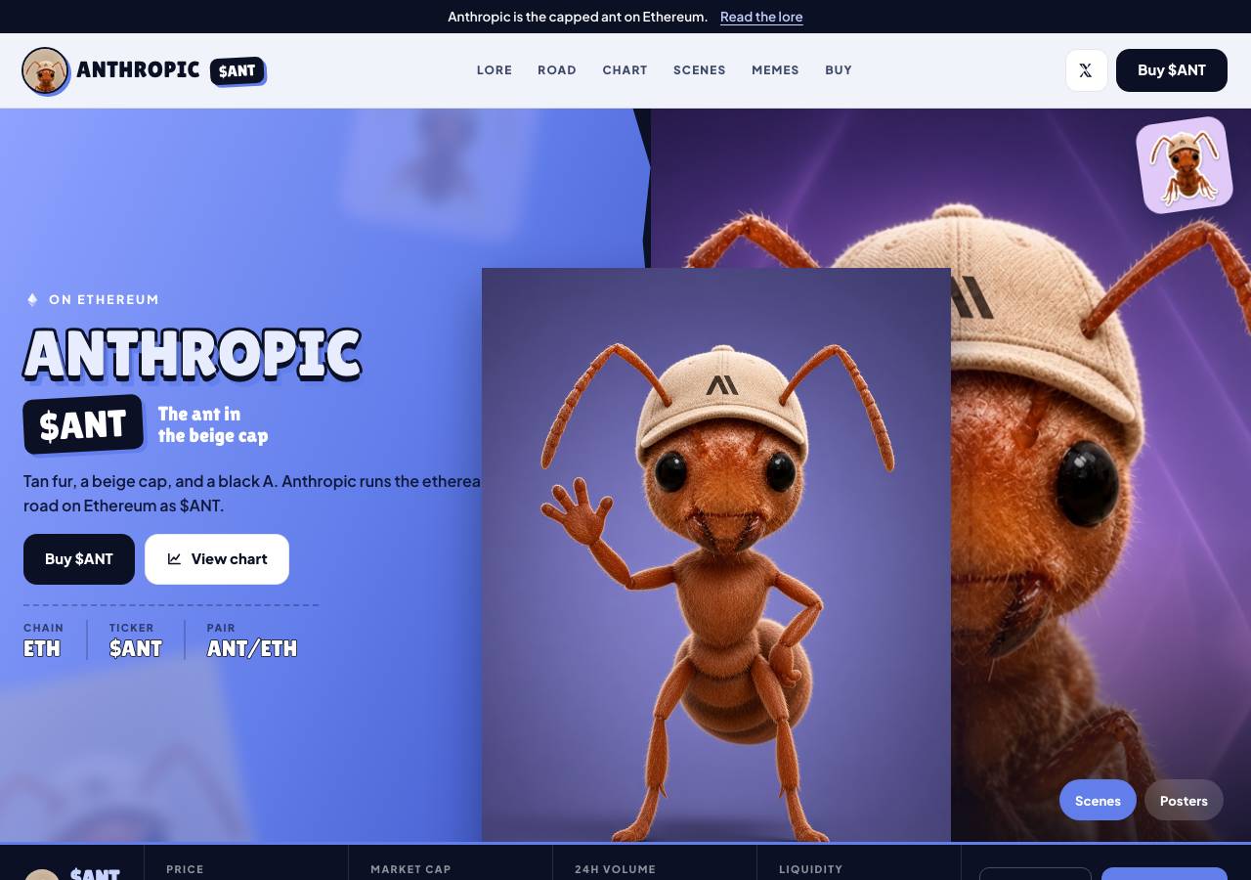Click the Buy $ANT button under the hero description
The width and height of the screenshot is (1251, 880).
(x=79, y=559)
